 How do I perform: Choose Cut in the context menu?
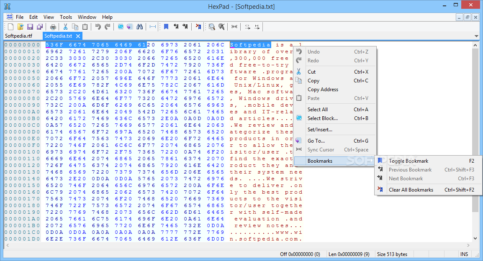point(335,72)
